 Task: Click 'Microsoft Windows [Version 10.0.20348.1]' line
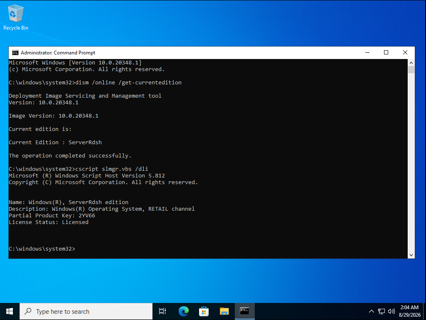(x=75, y=63)
